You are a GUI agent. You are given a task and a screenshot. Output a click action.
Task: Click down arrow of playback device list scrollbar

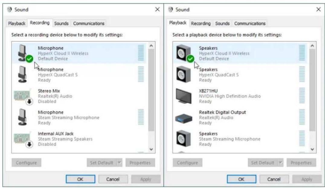[312, 149]
